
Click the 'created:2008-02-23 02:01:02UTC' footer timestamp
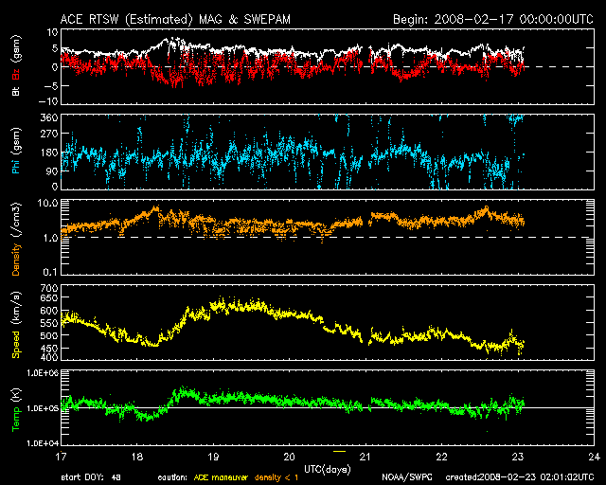520,478
